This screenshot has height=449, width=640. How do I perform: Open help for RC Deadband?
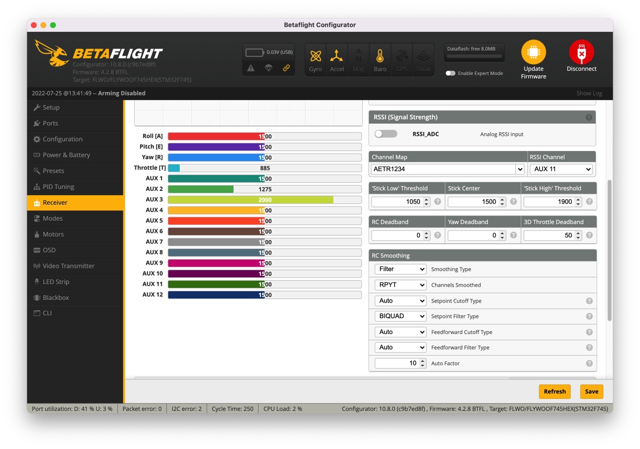click(x=437, y=235)
